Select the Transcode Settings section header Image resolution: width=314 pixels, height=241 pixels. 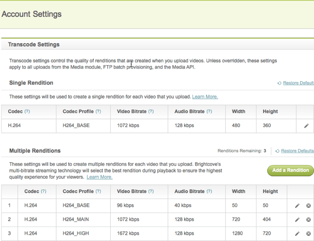pos(34,44)
